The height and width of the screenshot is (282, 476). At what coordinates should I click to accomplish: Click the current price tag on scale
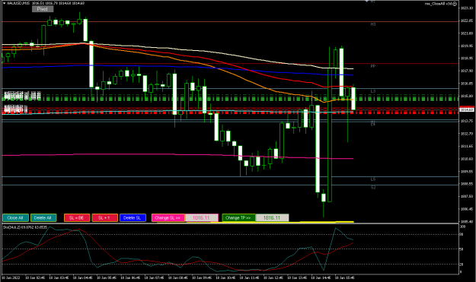point(467,109)
